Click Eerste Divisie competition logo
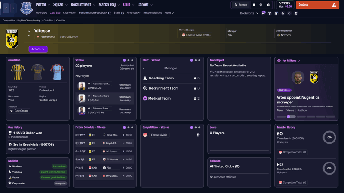The image size is (344, 193). coord(145,135)
